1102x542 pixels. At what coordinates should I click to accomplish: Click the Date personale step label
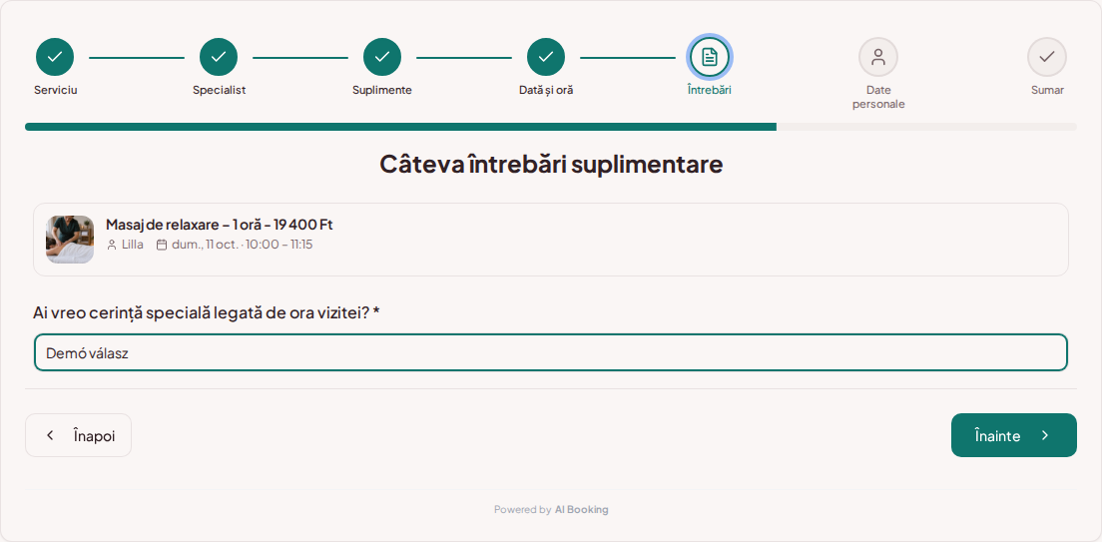pos(878,97)
